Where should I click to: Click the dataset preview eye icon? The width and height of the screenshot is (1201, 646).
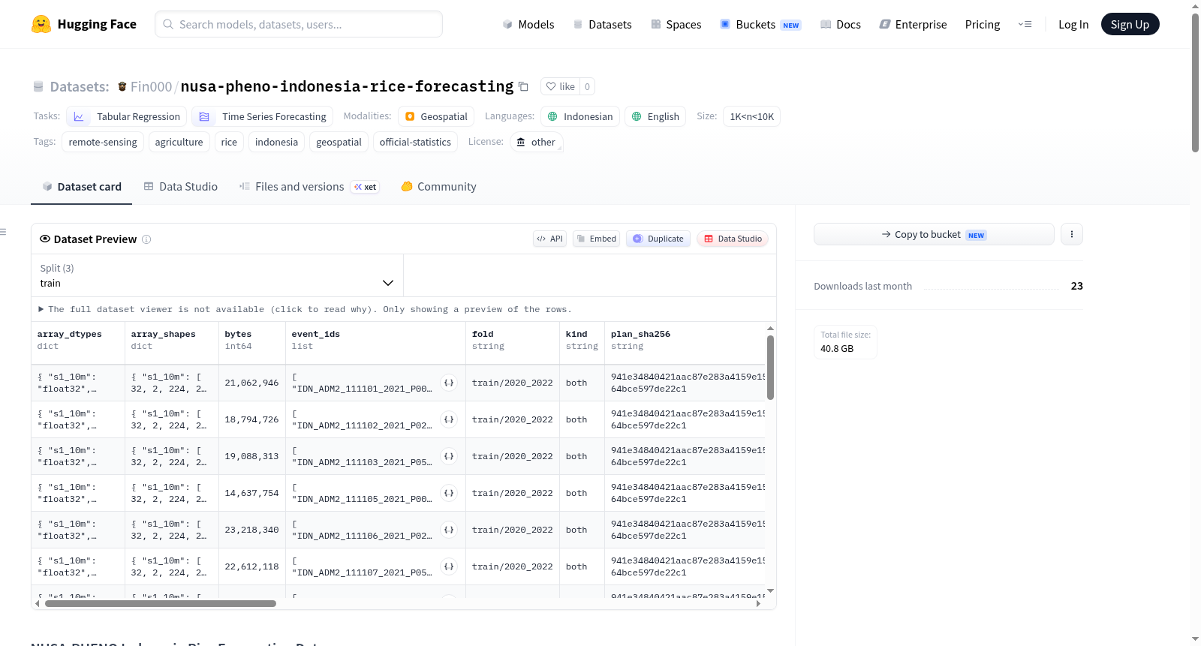45,239
